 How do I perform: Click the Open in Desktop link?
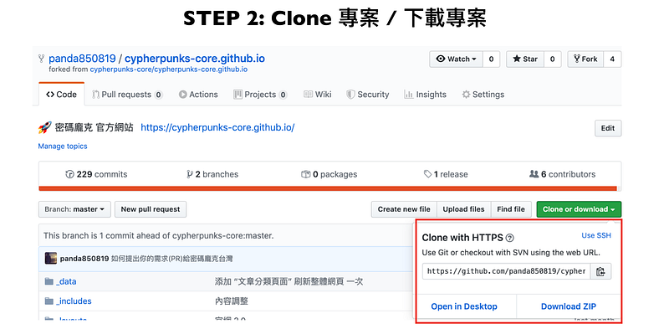tap(464, 306)
